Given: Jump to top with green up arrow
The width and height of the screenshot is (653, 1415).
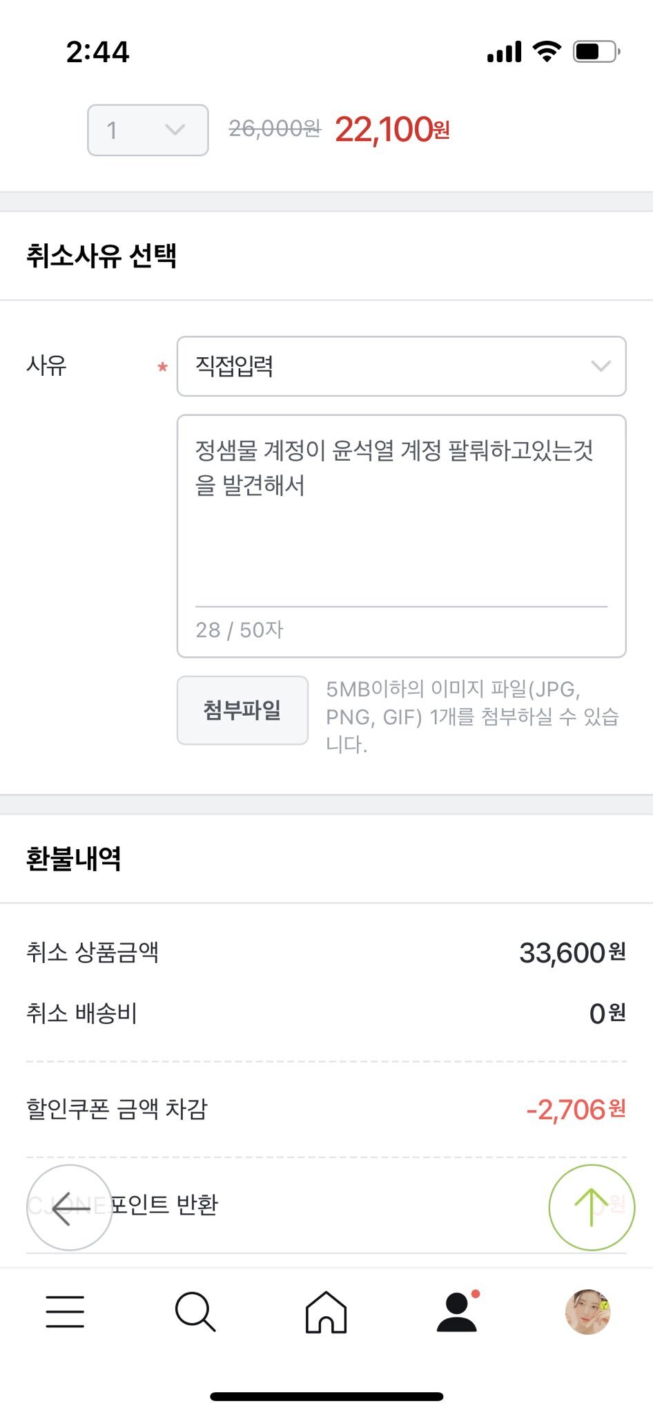Looking at the screenshot, I should point(592,1208).
